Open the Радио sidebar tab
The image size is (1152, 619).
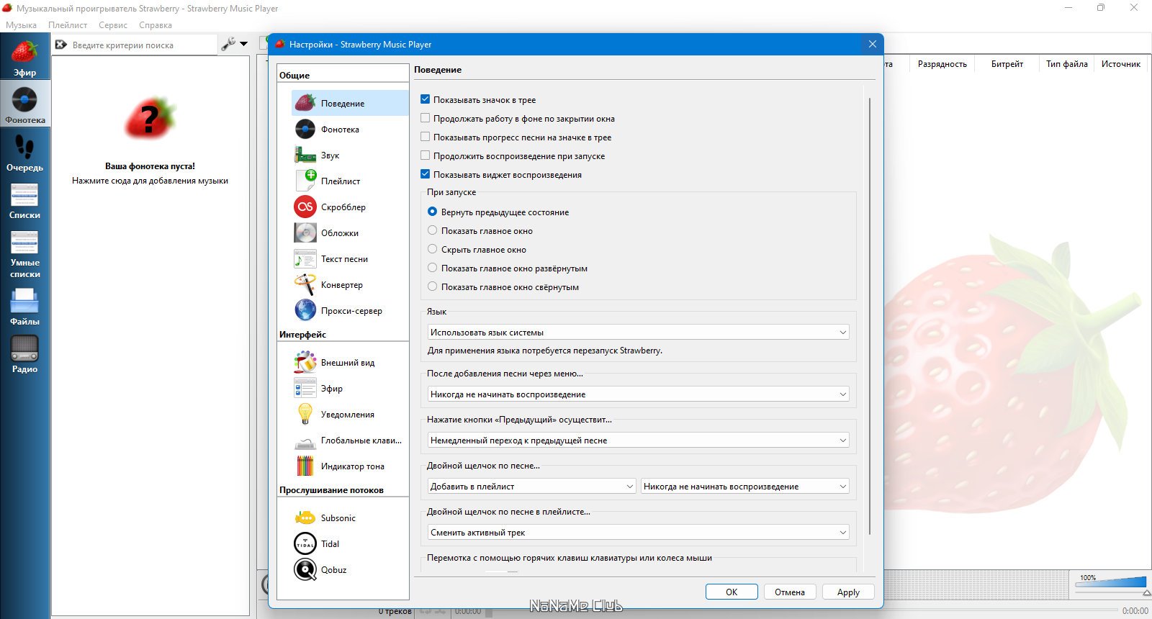(x=24, y=354)
